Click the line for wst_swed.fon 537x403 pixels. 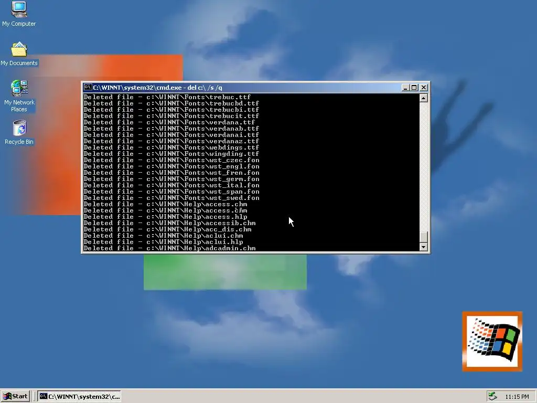coord(171,198)
